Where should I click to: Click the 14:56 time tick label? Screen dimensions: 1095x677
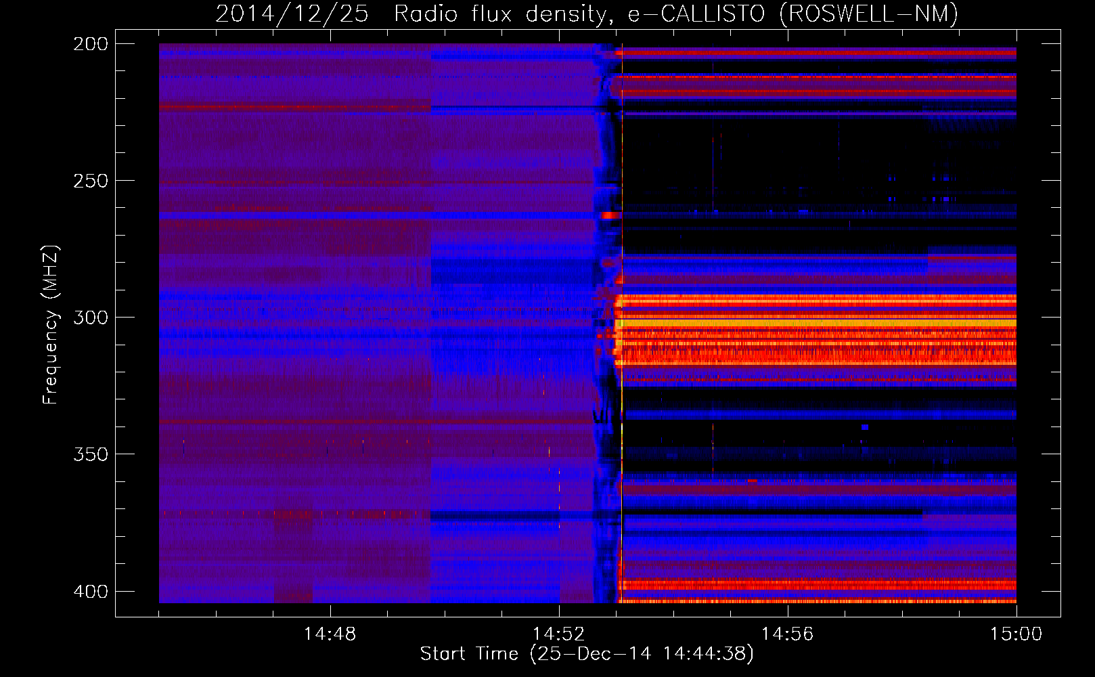click(x=787, y=634)
